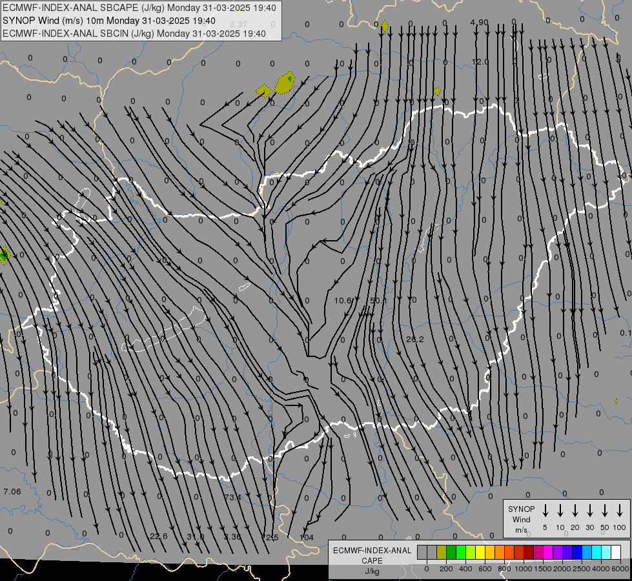Click the 1500 tick label on the CAPE scale

click(543, 569)
